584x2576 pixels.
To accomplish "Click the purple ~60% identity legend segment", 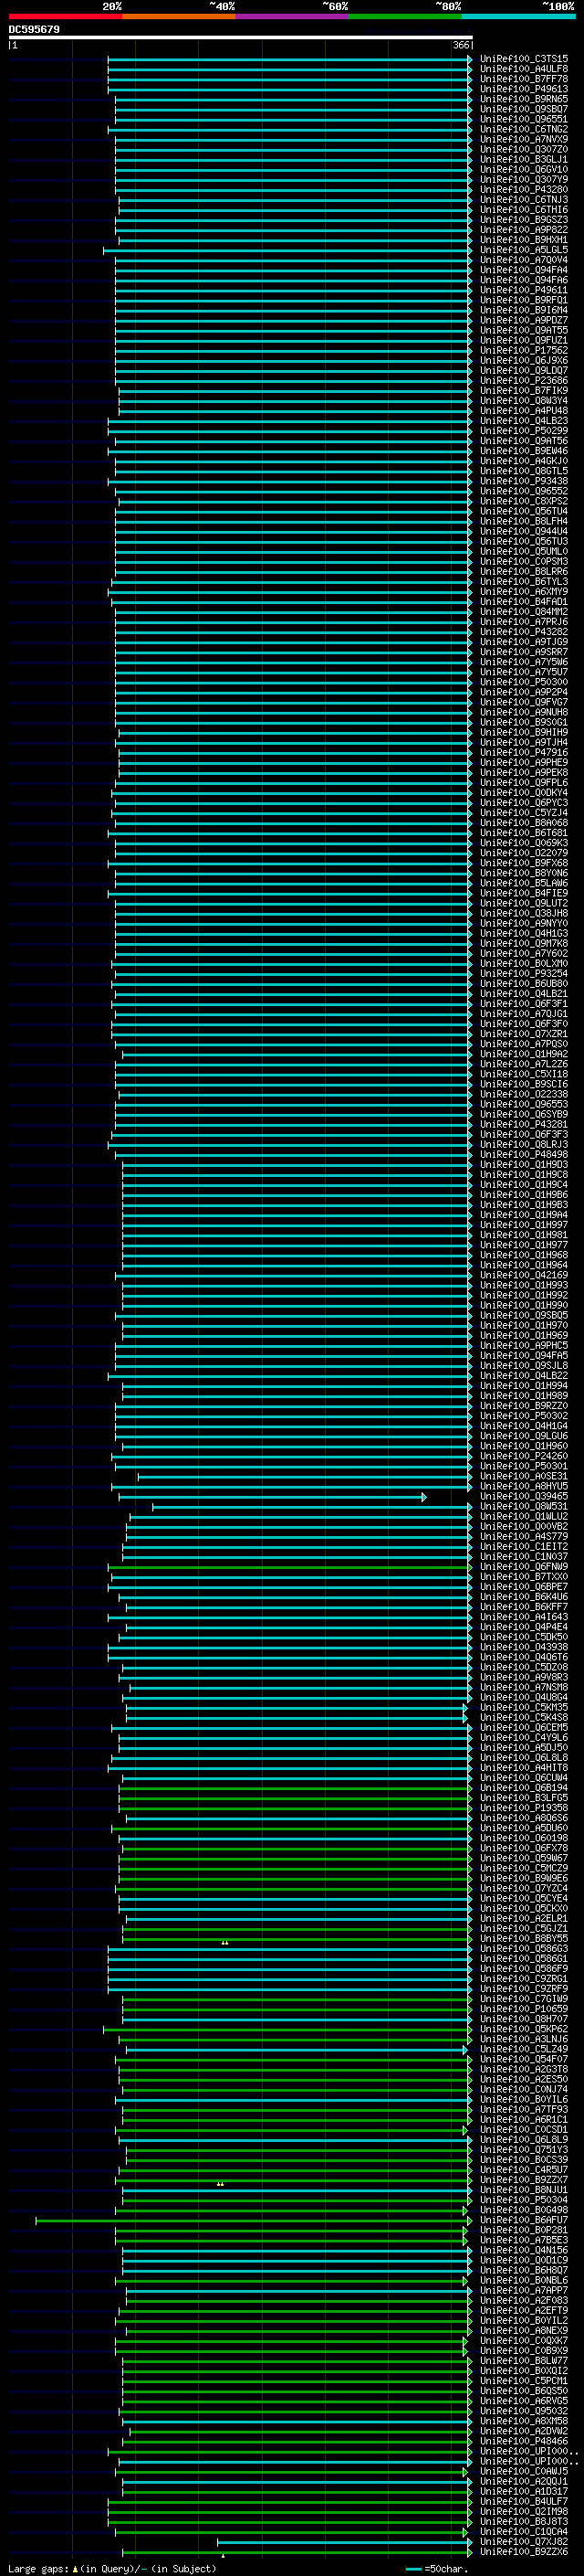I will [x=291, y=17].
